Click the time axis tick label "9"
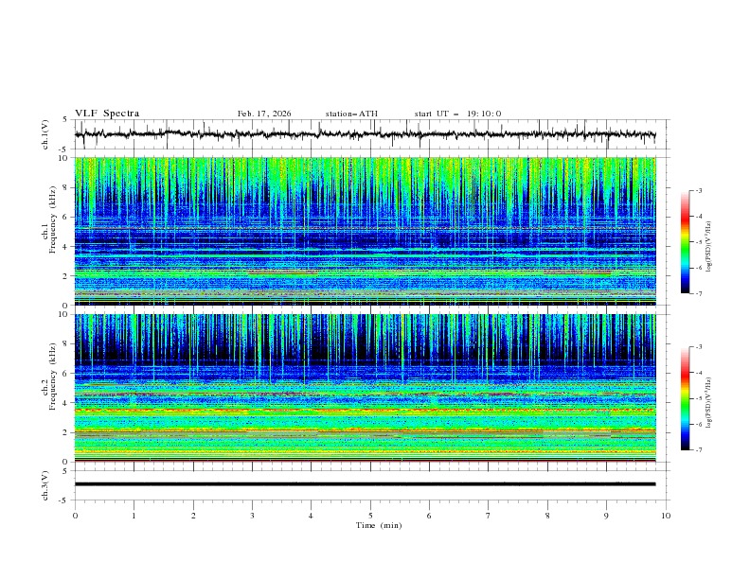750x579 pixels. 606,516
